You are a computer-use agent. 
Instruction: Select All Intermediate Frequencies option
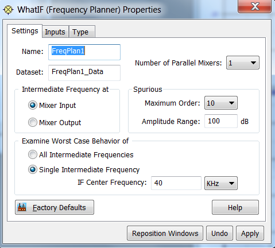coord(33,154)
